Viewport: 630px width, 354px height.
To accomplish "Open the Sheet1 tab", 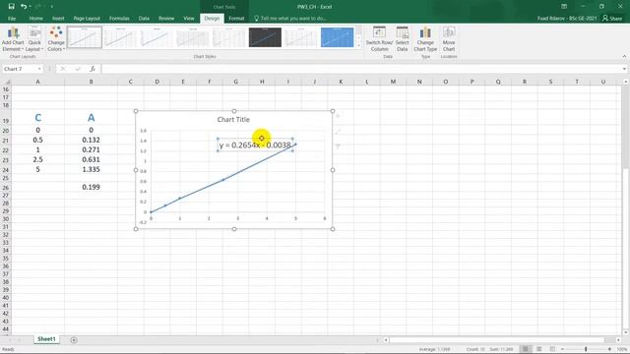I will click(x=46, y=339).
